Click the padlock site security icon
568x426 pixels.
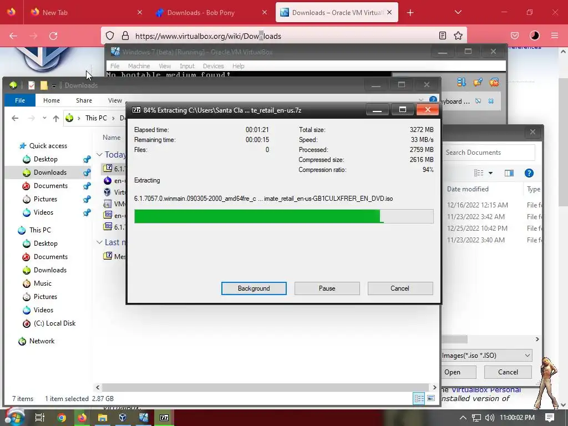coord(125,35)
